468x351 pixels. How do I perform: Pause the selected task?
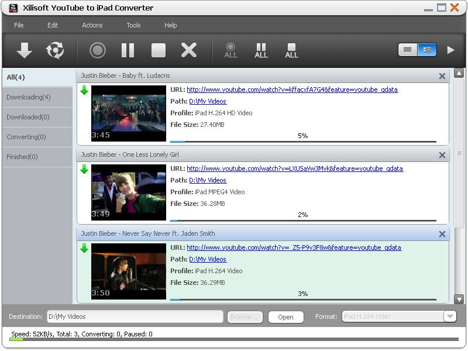tap(128, 50)
